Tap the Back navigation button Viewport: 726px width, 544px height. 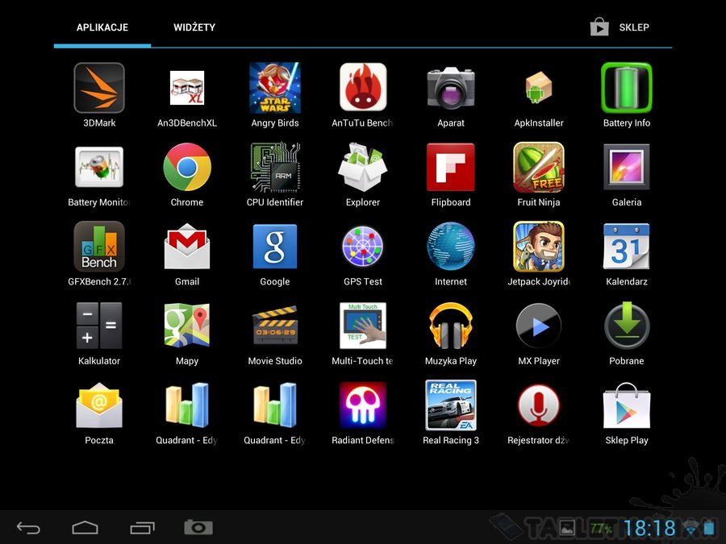click(28, 528)
